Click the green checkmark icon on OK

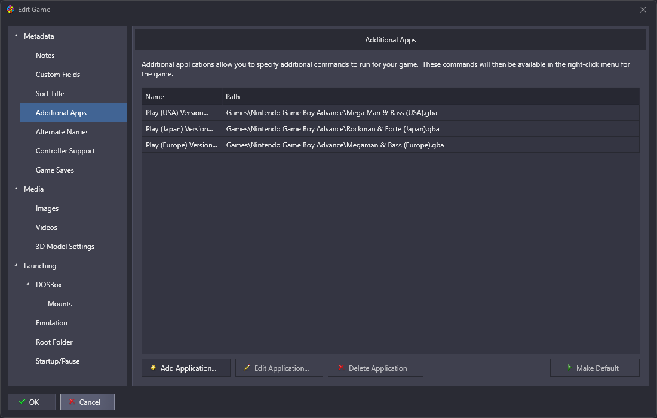point(22,402)
